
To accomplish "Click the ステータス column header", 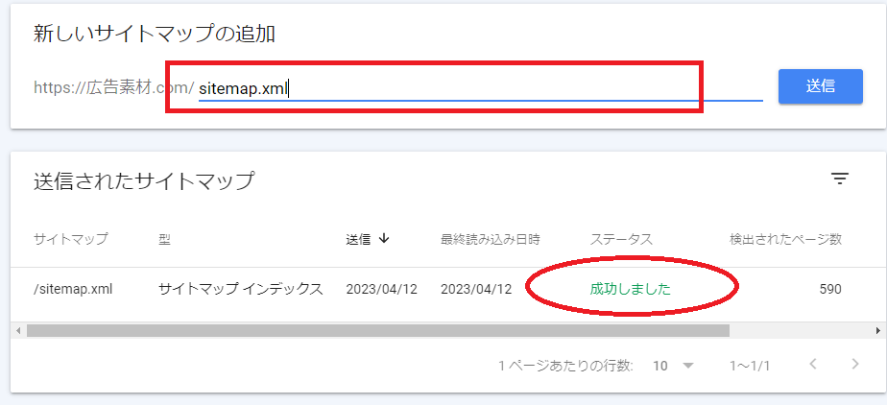I will coord(621,239).
